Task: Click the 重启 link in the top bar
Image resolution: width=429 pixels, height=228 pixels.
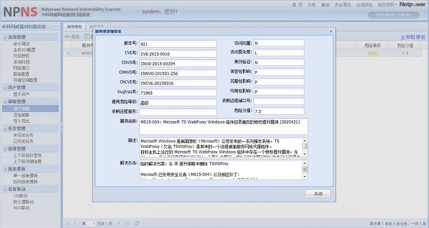Action: 325,5
